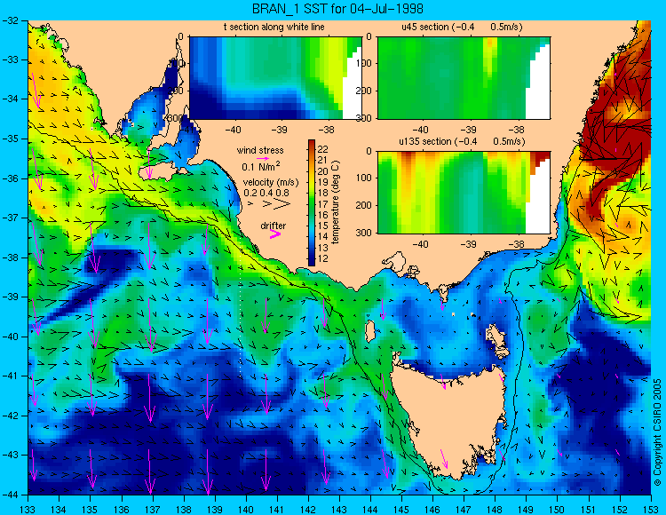Click the vertical temperature color bar
Screen dimensions: 666x515
312,202
